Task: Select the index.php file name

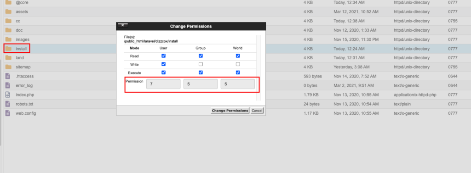Action: pyautogui.click(x=24, y=95)
